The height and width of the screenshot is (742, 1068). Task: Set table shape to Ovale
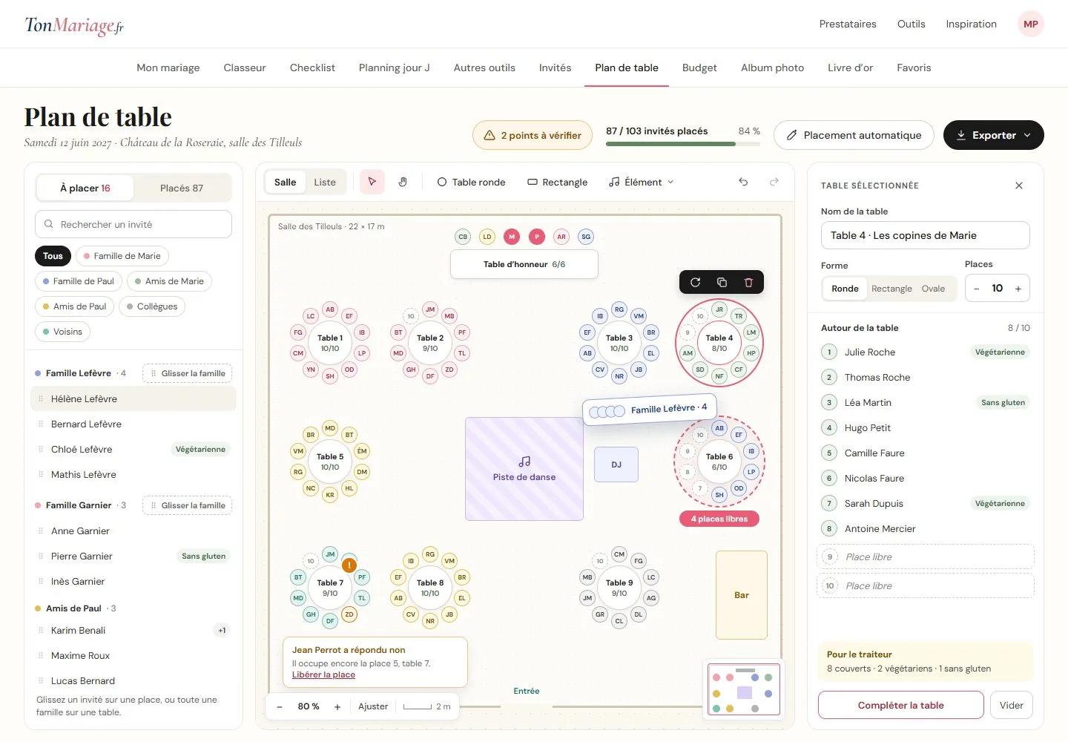[x=933, y=289]
